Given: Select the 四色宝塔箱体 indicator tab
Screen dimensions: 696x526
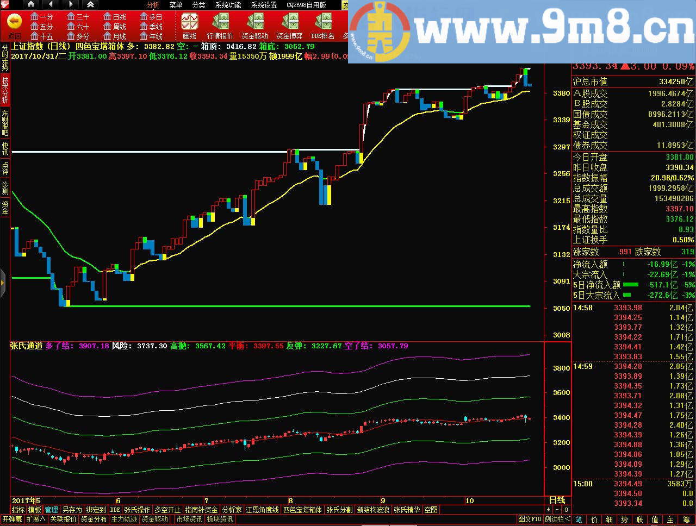Looking at the screenshot, I should coord(302,510).
